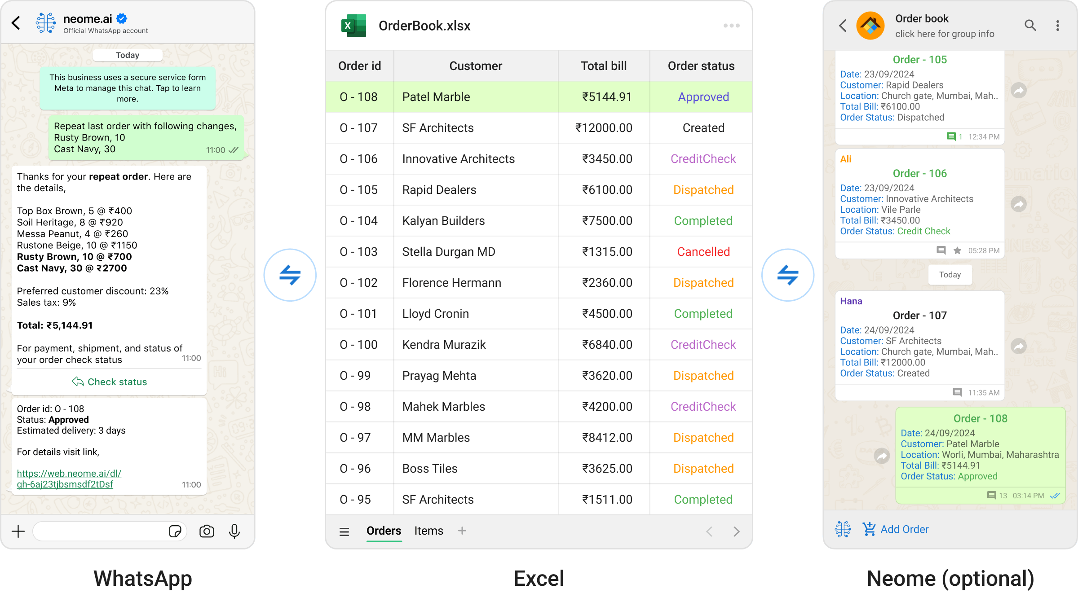Click the back navigation arrow in Order book

click(x=843, y=25)
